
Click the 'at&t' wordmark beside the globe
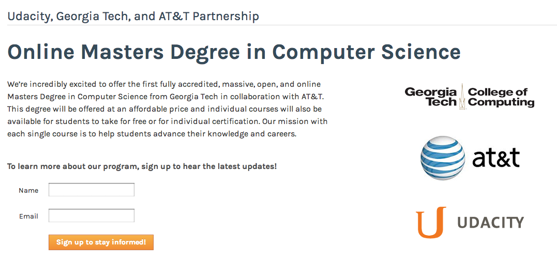(x=496, y=158)
